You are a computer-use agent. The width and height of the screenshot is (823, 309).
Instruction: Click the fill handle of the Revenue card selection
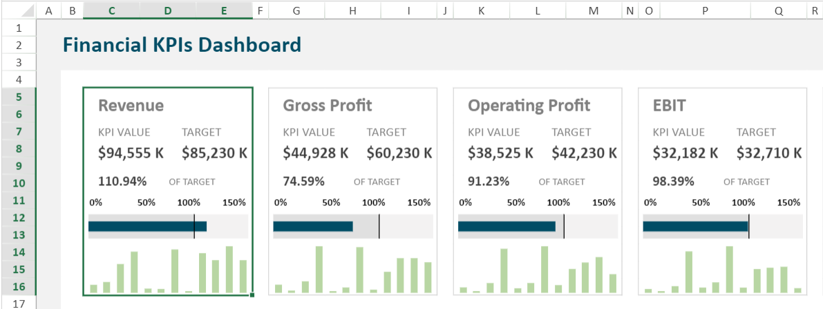[252, 295]
